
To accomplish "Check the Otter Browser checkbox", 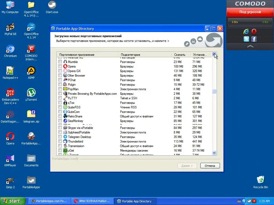I will coord(60,75).
